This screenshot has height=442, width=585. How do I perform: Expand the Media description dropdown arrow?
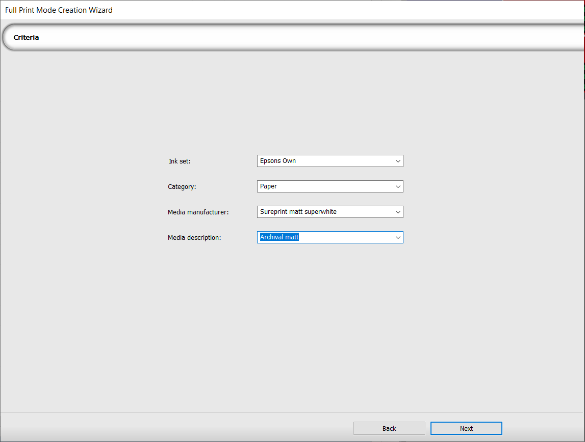coord(398,237)
